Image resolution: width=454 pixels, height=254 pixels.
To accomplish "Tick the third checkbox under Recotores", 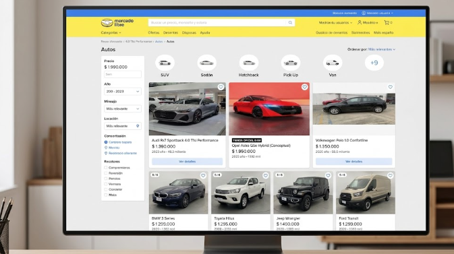I will click(106, 179).
